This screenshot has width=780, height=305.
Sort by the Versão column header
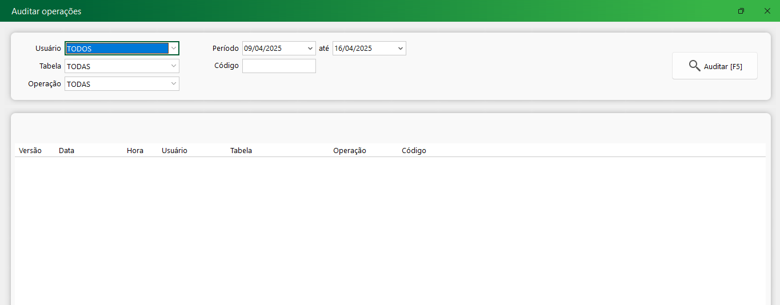(x=30, y=151)
